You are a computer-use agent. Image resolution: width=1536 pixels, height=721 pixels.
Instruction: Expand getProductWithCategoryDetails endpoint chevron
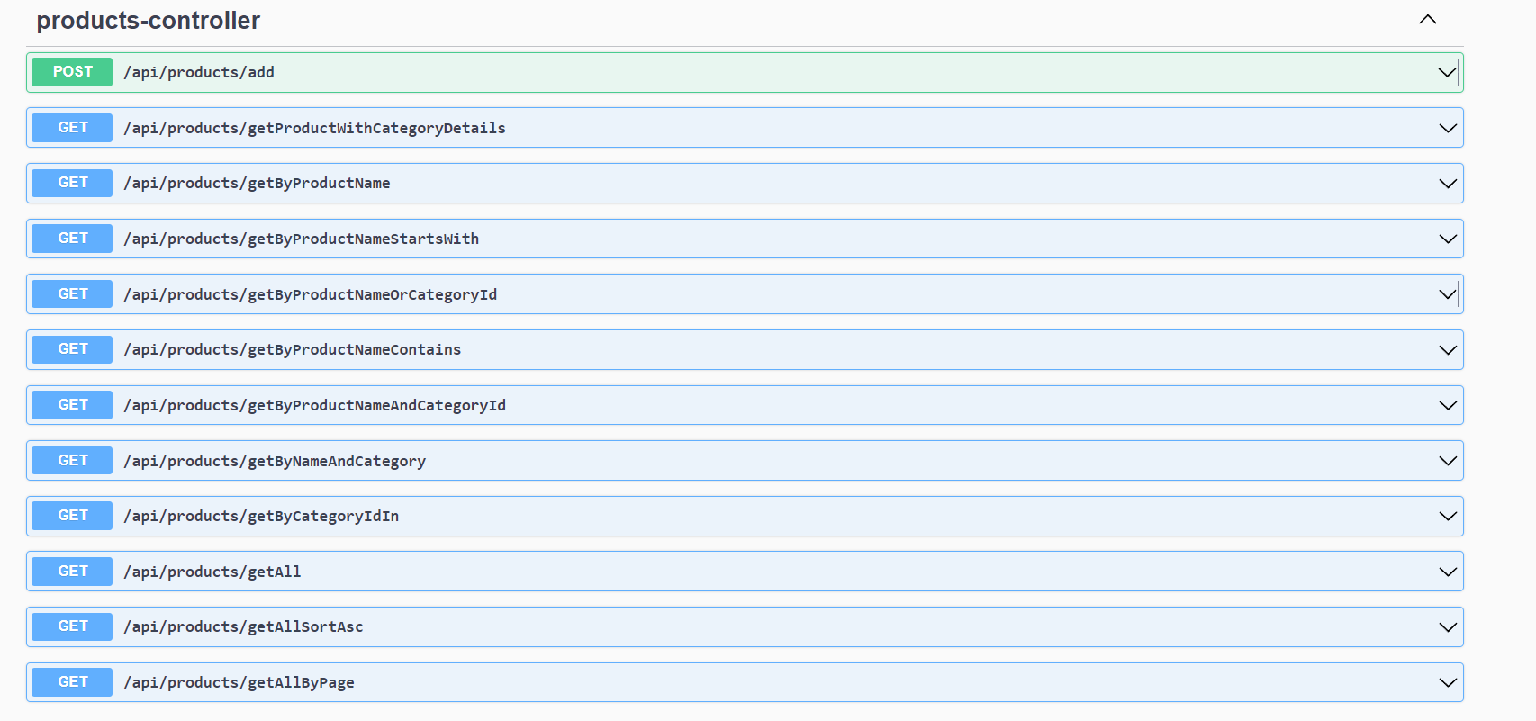click(x=1447, y=128)
